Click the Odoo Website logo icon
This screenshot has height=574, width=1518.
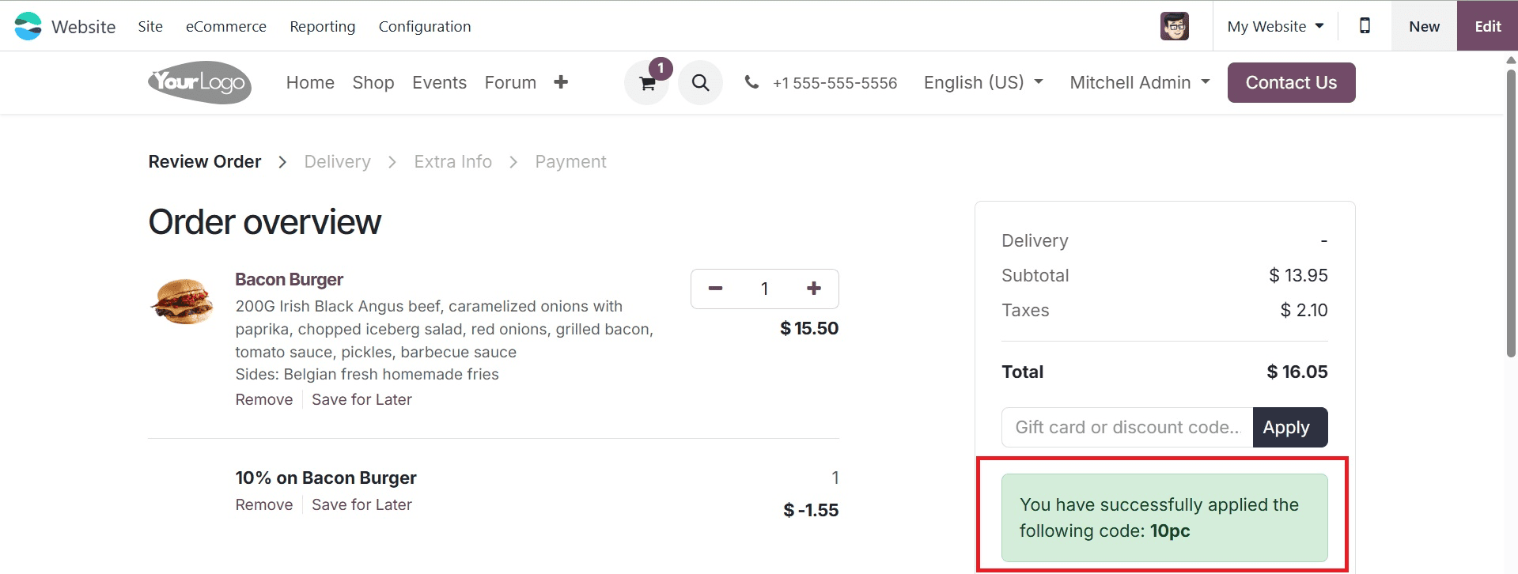tap(28, 25)
